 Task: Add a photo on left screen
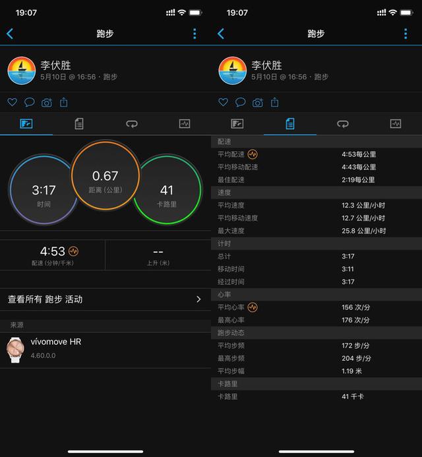[47, 103]
